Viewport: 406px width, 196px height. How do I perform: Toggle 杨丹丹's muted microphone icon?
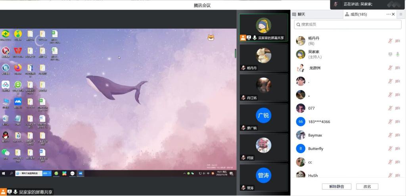pos(390,41)
